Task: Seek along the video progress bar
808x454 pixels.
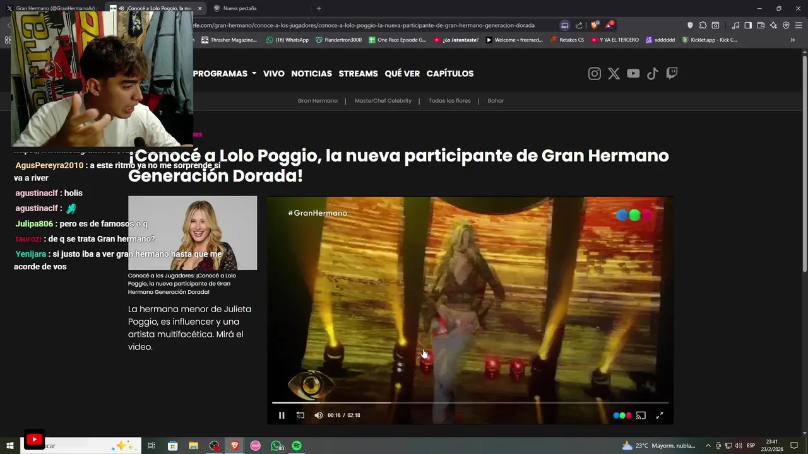Action: pos(470,402)
